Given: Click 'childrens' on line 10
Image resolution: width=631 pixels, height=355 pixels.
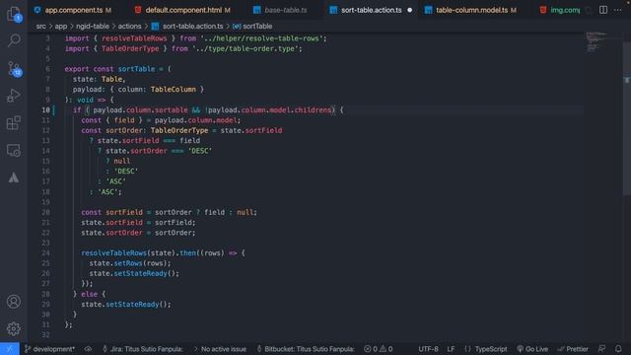Looking at the screenshot, I should pyautogui.click(x=313, y=109).
